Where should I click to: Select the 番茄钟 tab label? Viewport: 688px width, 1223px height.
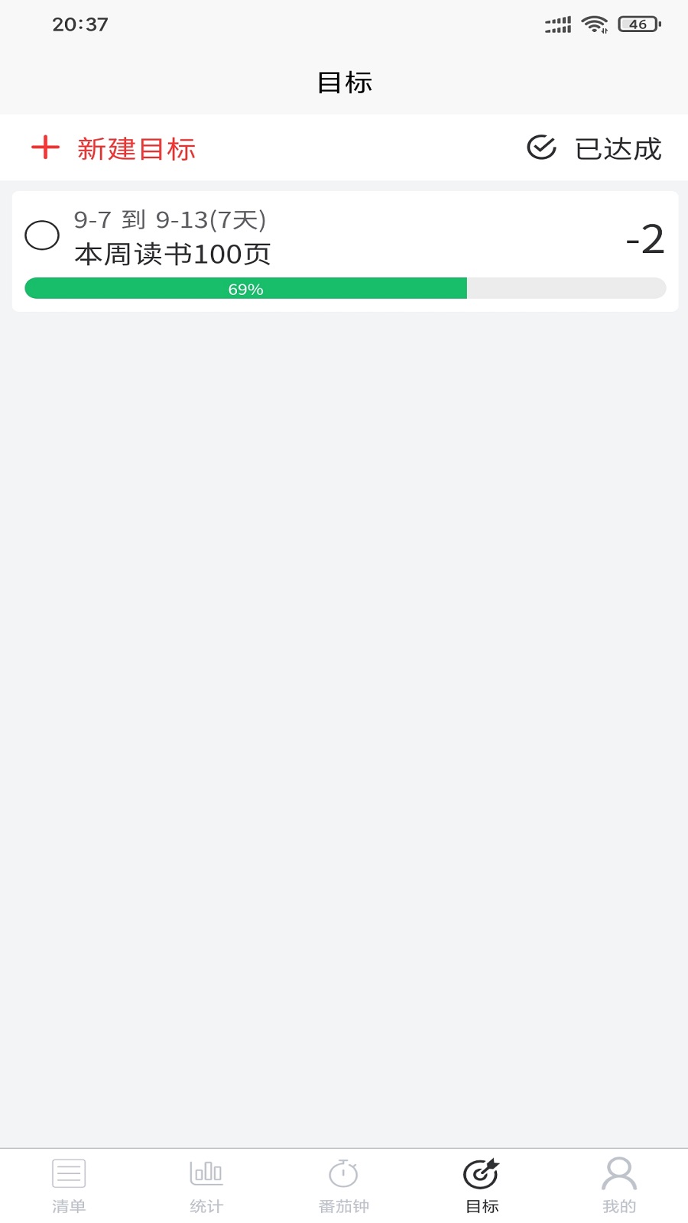click(x=344, y=1206)
